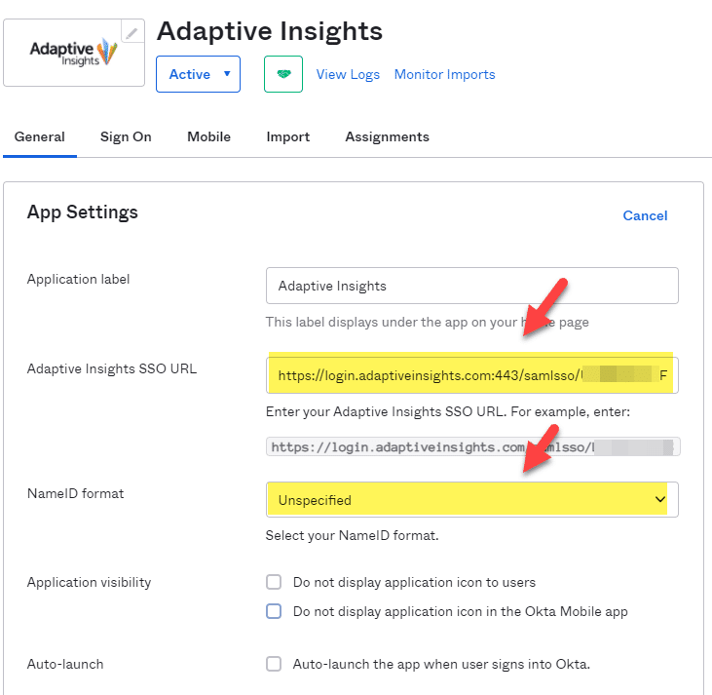Viewport: 712px width, 695px height.
Task: Enable Auto-launch app on sign in
Action: (x=274, y=664)
